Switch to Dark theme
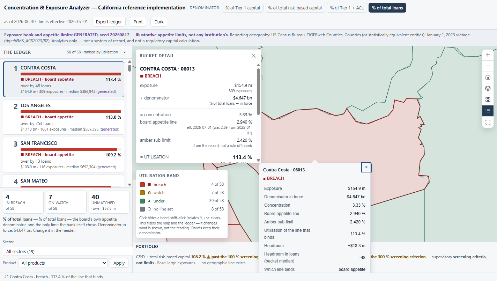This screenshot has height=281, width=497. coord(159,22)
